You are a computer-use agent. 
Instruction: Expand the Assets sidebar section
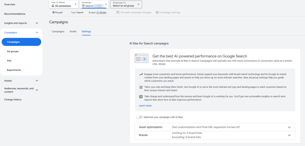[37, 81]
